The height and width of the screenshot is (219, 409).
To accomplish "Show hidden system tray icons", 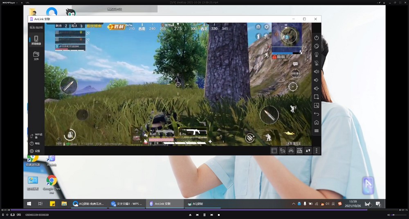I will click(x=294, y=203).
